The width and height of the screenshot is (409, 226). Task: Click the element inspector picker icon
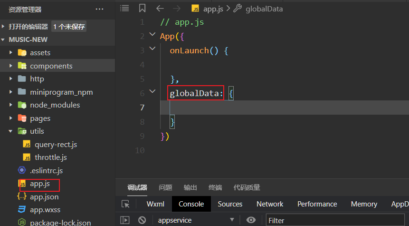(x=125, y=204)
